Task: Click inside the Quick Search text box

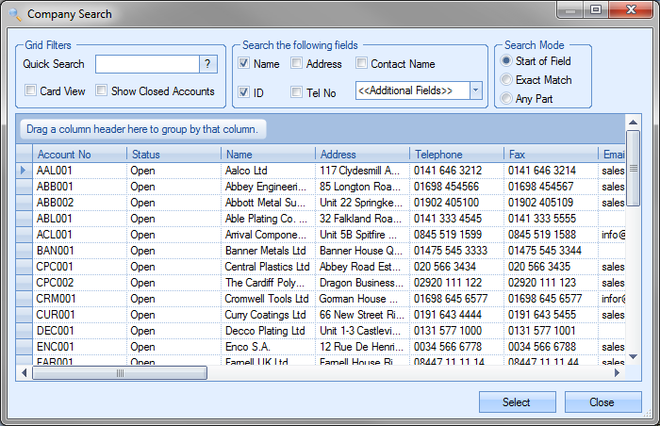Action: [146, 64]
